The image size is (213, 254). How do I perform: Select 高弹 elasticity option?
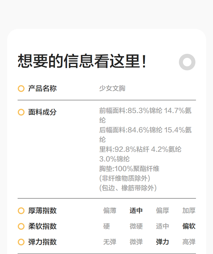click(189, 242)
